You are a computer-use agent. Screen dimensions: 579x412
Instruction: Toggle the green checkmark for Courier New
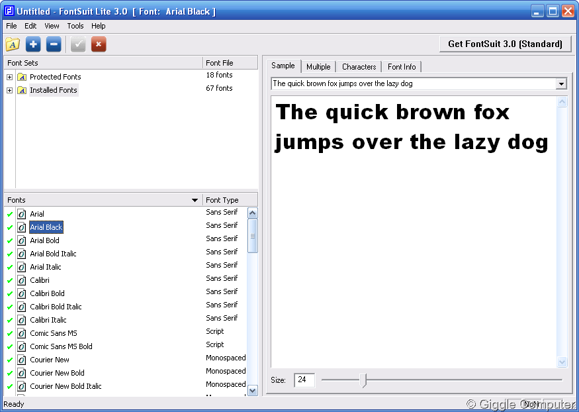point(10,360)
